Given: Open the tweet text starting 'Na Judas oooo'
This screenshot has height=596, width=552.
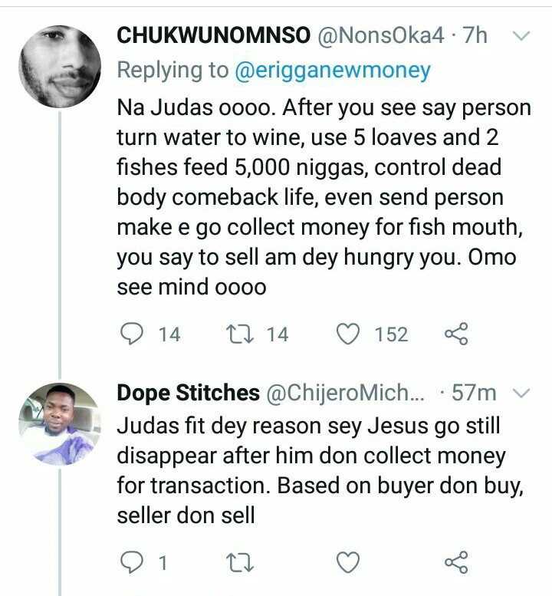Looking at the screenshot, I should tap(322, 197).
